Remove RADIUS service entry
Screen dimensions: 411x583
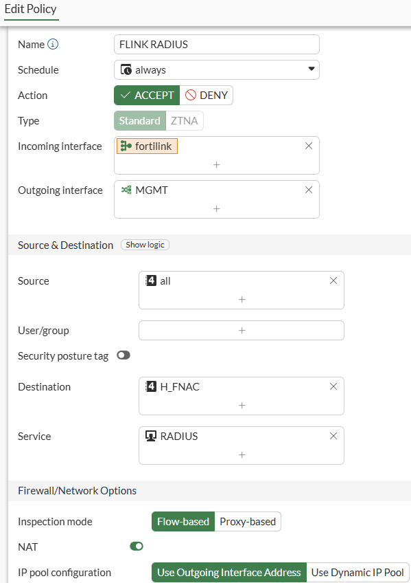tap(333, 436)
